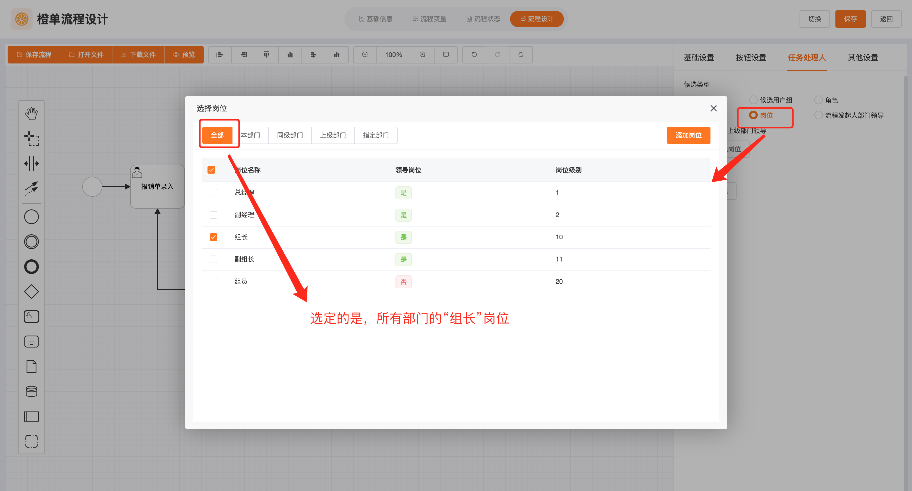Align elements right in toolbar

(x=243, y=55)
